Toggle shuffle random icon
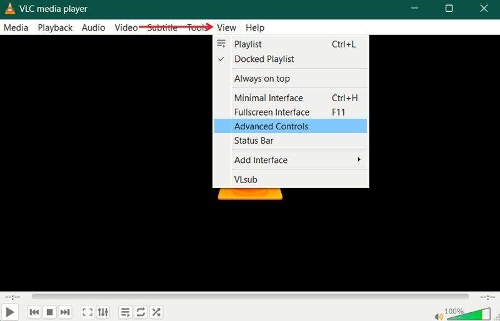 [156, 312]
